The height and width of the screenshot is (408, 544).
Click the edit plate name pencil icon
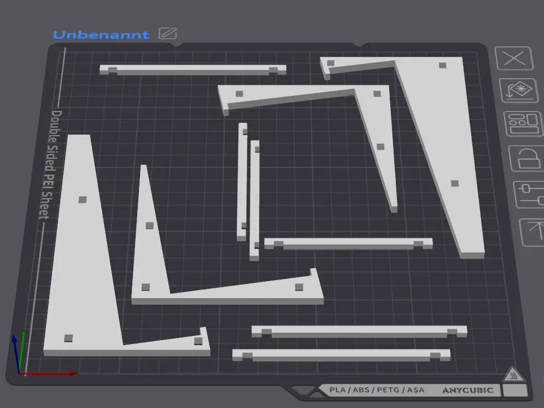168,33
